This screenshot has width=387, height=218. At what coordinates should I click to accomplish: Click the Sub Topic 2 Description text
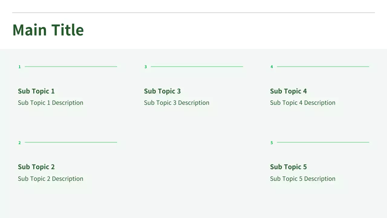click(x=50, y=179)
